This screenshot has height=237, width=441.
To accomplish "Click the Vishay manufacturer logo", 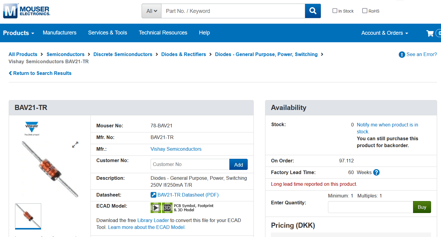I will tap(32, 129).
